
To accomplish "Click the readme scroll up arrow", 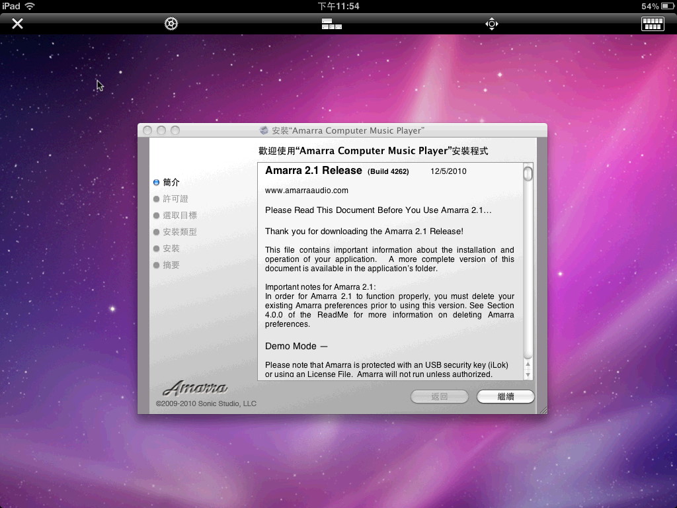I will pos(528,364).
